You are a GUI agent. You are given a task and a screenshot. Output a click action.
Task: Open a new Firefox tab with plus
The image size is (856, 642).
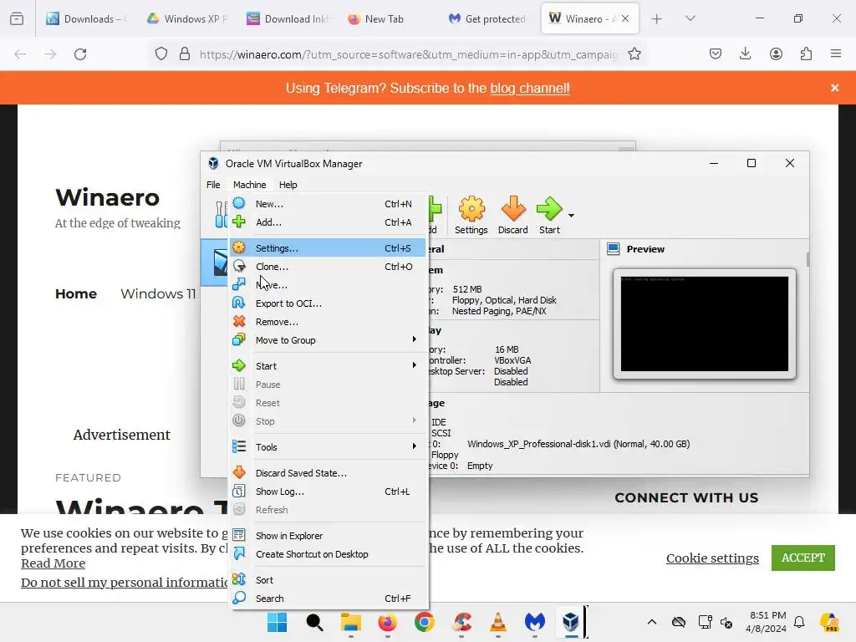(x=657, y=19)
